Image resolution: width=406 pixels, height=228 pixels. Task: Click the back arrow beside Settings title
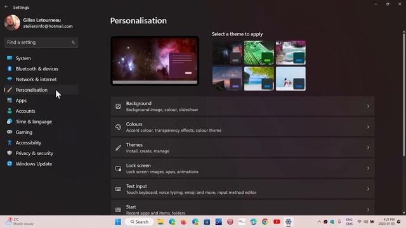pyautogui.click(x=6, y=7)
